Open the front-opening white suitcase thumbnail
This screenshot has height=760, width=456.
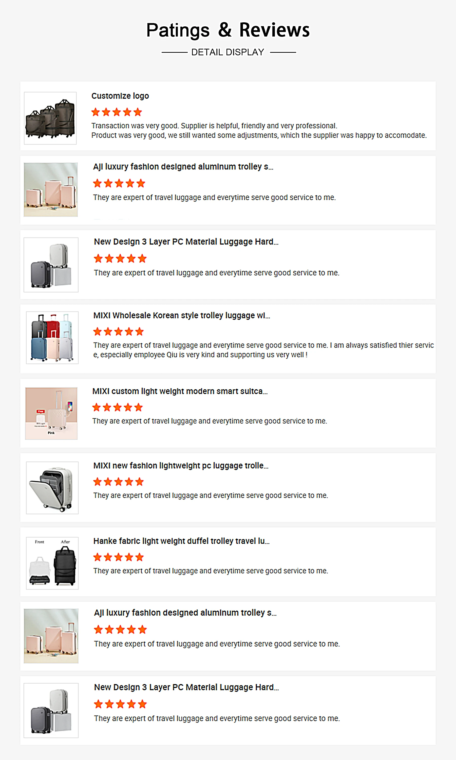(52, 488)
